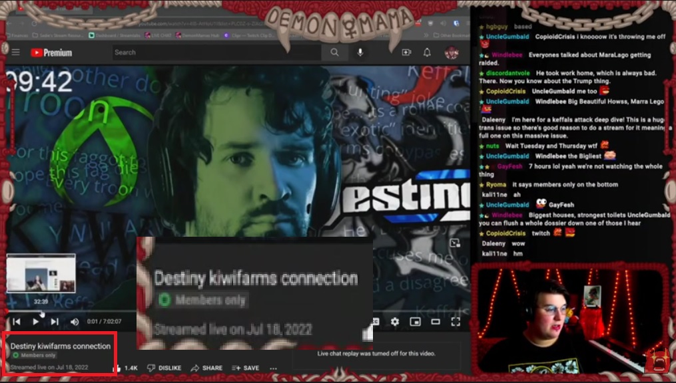Open the player settings gear
Screen dimensions: 676x383
pos(394,321)
